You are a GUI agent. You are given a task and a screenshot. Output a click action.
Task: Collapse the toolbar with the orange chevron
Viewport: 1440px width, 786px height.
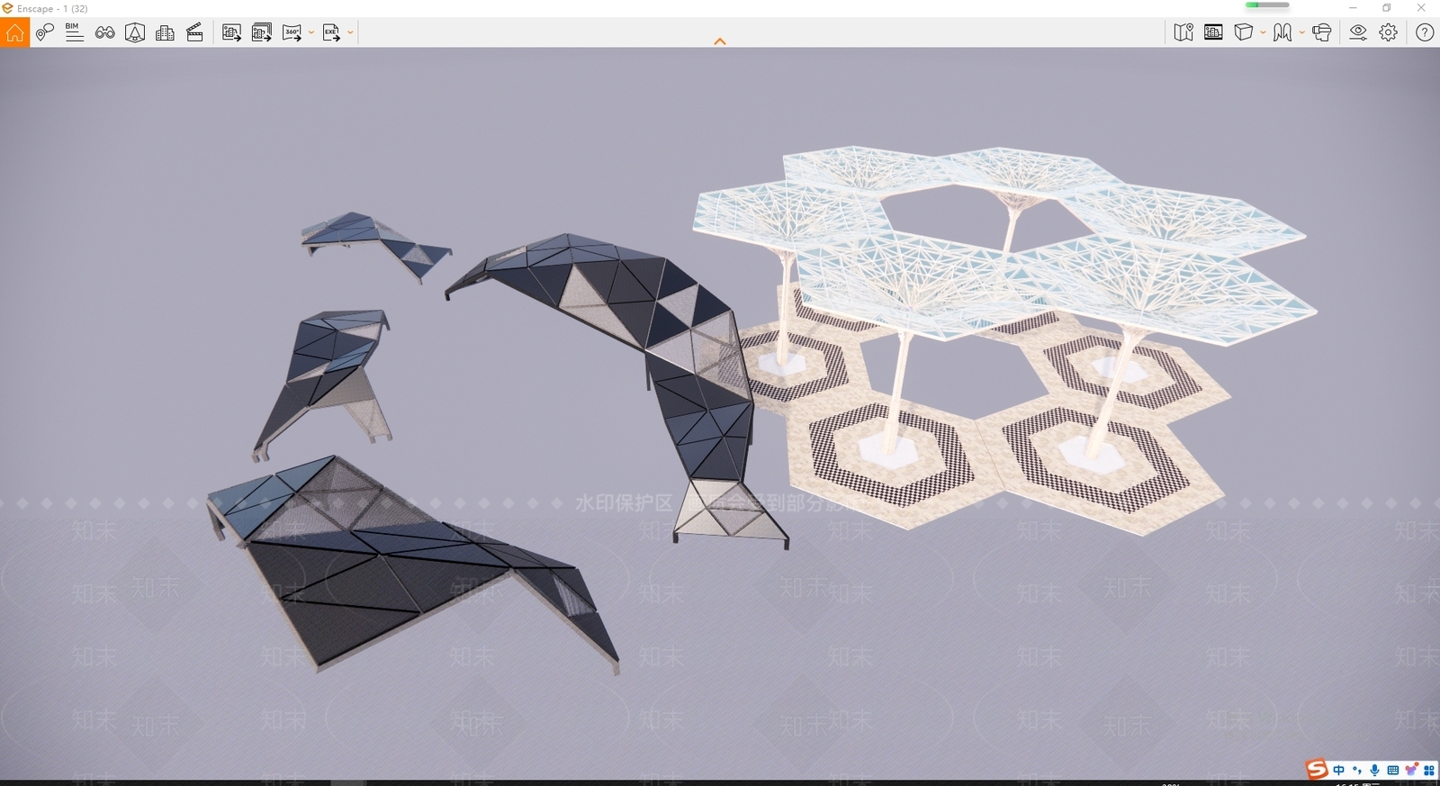tap(720, 41)
